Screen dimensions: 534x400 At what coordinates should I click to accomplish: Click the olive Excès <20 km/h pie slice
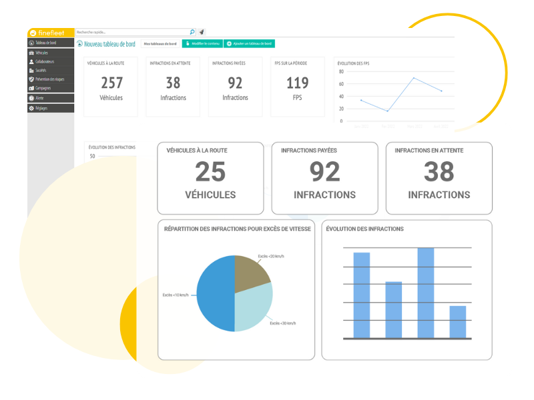click(250, 270)
